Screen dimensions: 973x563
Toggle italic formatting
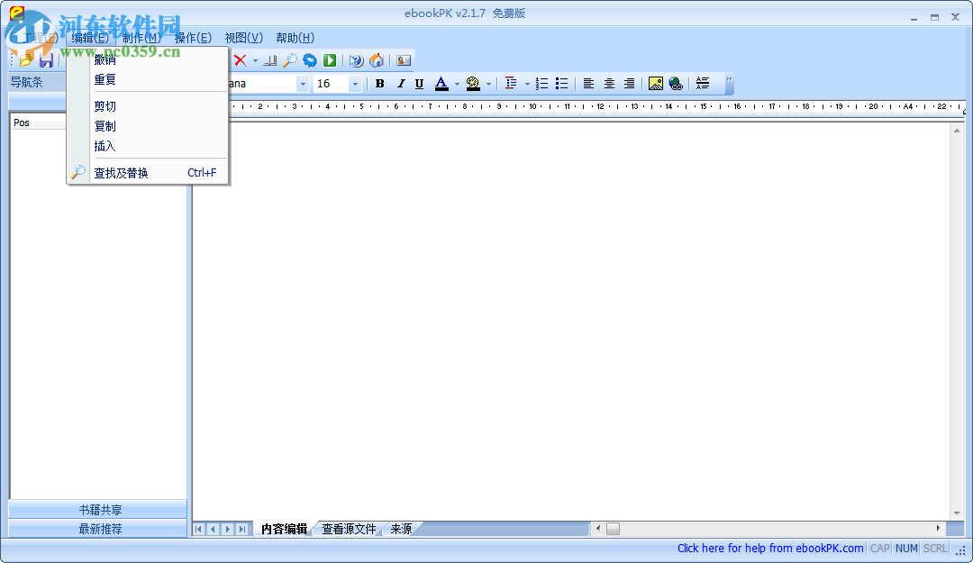400,83
